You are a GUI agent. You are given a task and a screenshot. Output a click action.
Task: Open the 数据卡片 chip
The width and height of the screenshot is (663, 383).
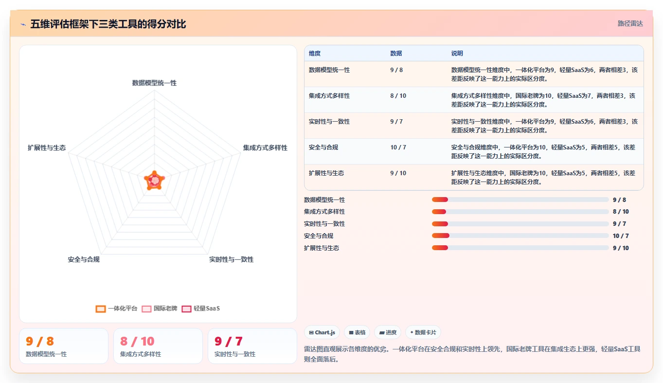coord(423,332)
